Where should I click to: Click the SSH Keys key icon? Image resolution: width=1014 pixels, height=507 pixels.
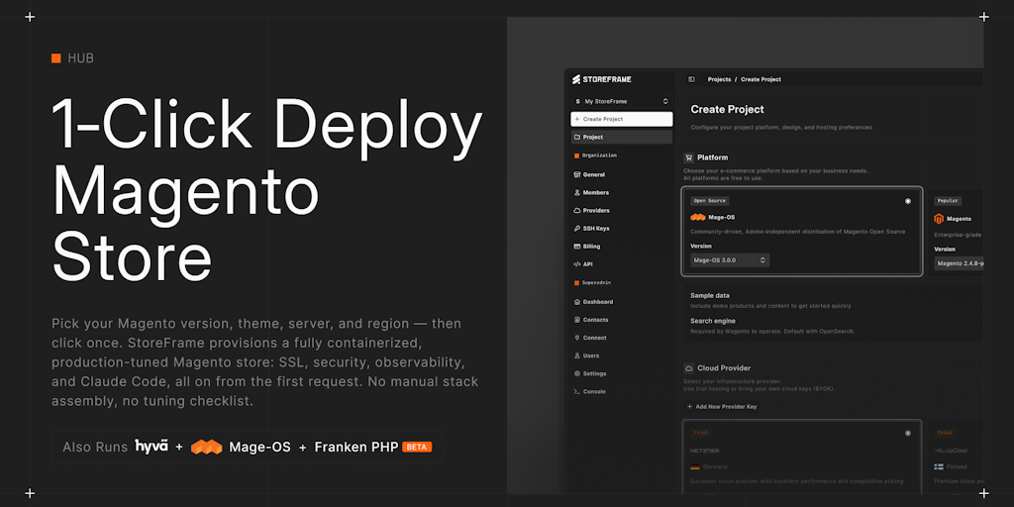(577, 229)
